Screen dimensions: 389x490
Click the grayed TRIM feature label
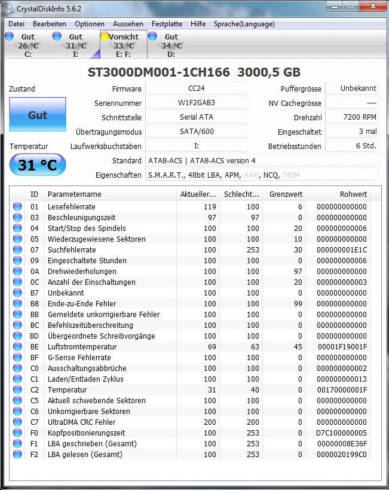[291, 175]
